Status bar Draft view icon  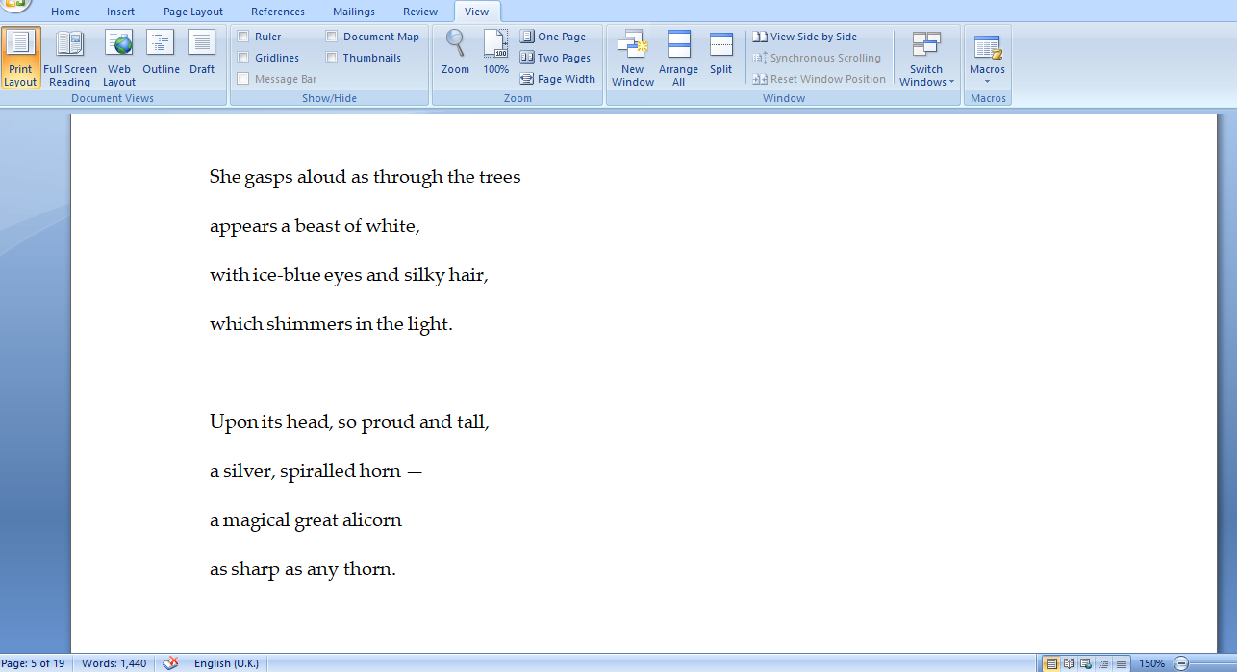point(1121,663)
